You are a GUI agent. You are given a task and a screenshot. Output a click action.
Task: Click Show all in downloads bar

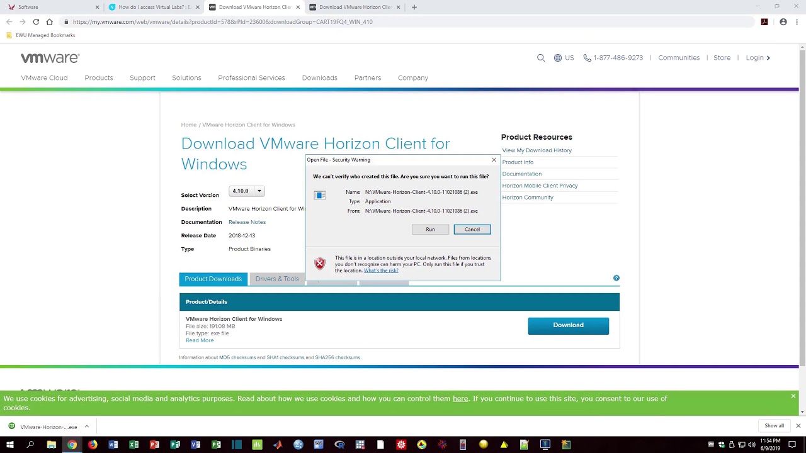pos(775,426)
